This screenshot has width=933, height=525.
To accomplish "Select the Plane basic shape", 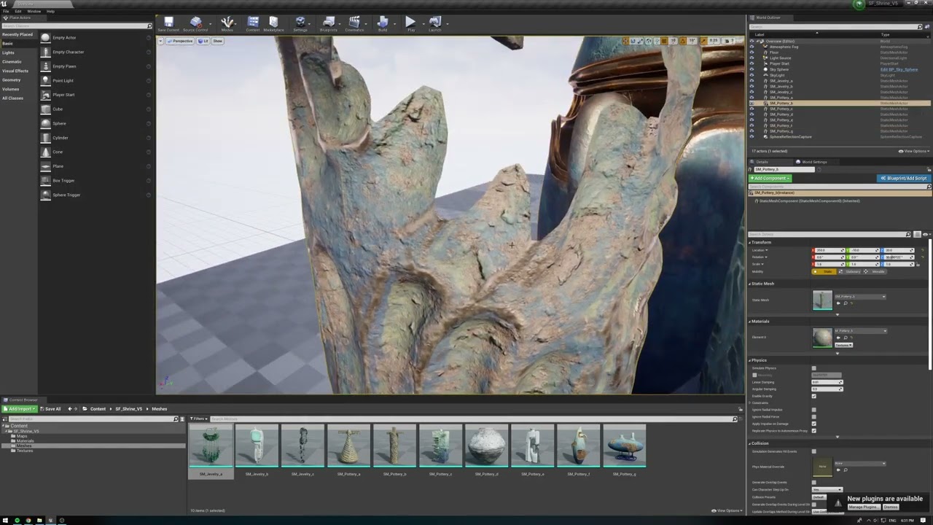I will point(95,166).
